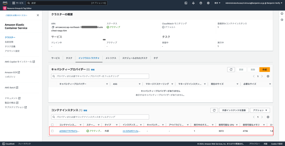Switch to the タグ tab

point(156,58)
